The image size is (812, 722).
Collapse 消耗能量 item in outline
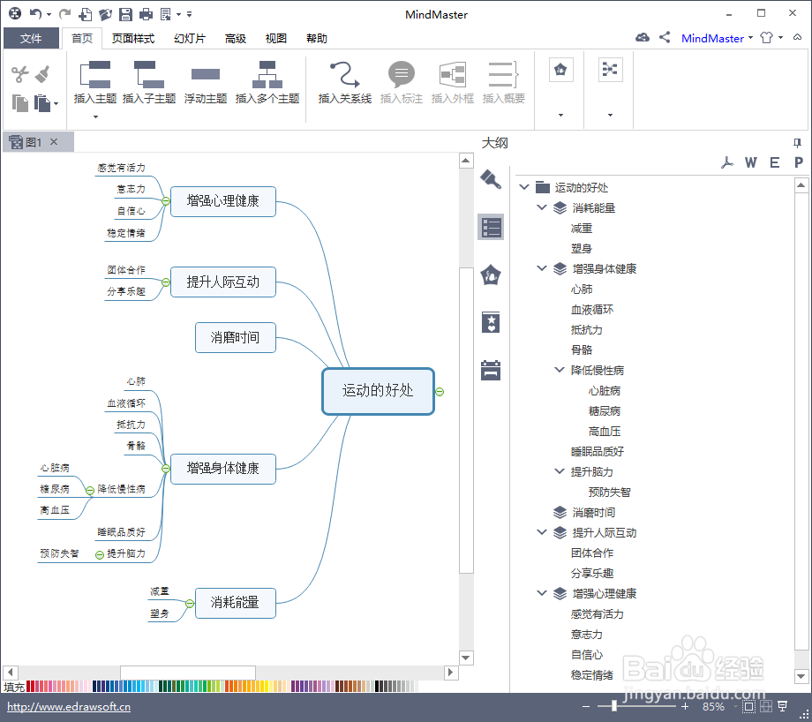pos(542,207)
